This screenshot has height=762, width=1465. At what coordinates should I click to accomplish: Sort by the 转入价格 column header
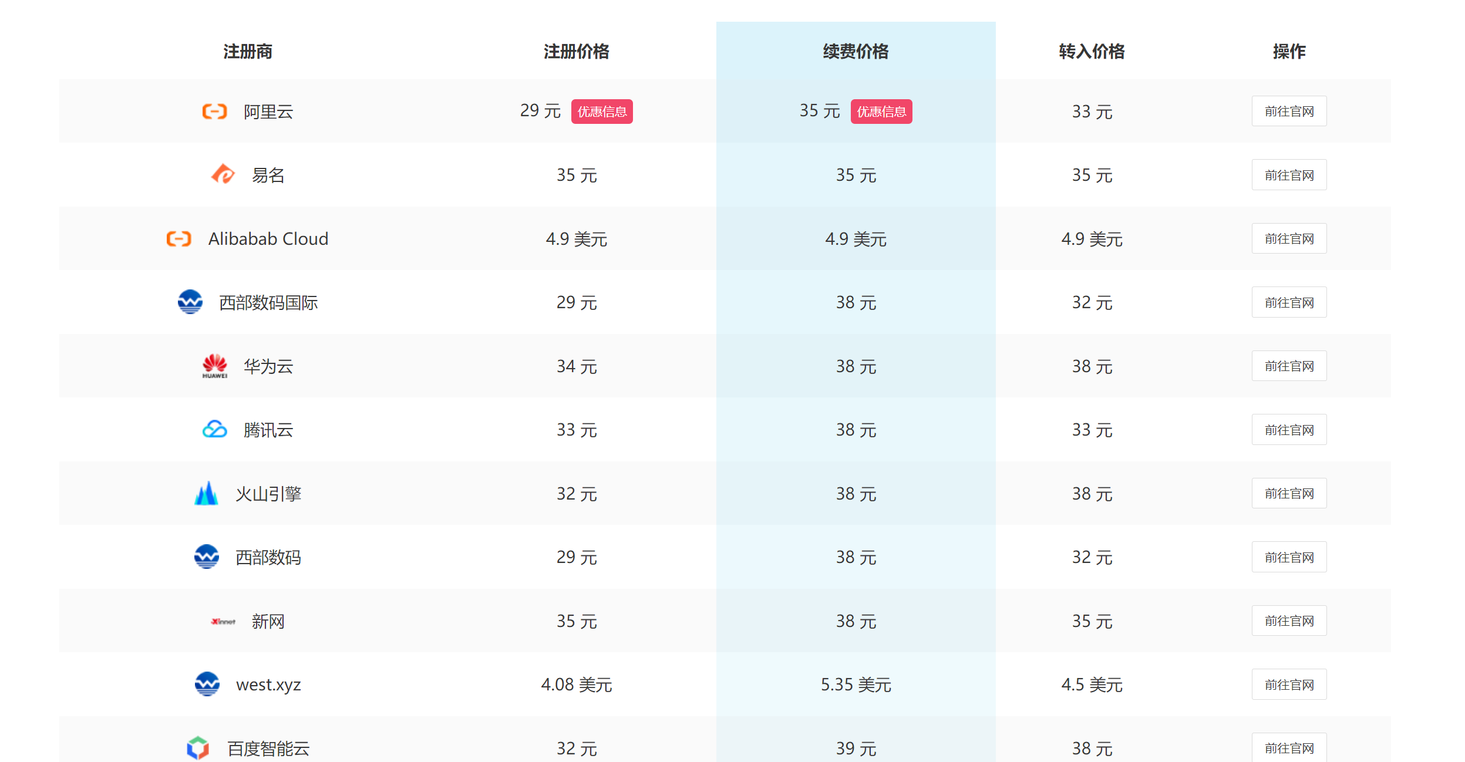point(1092,52)
